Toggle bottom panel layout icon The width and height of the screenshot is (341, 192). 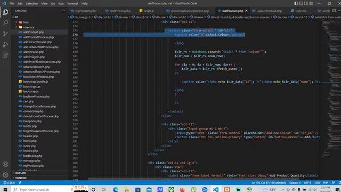point(301,4)
